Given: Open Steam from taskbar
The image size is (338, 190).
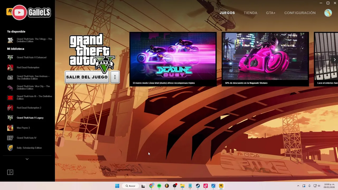Looking at the screenshot, I should (x=198, y=186).
